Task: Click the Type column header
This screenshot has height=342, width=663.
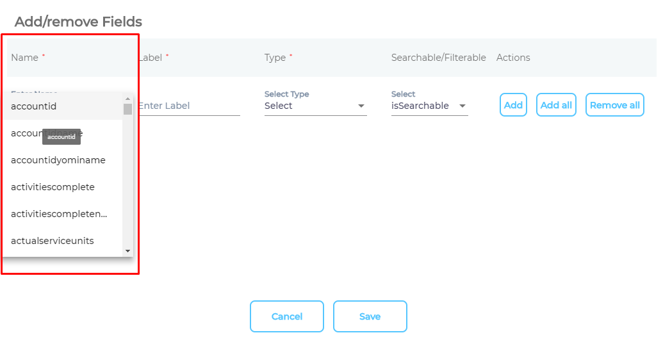Action: point(275,58)
